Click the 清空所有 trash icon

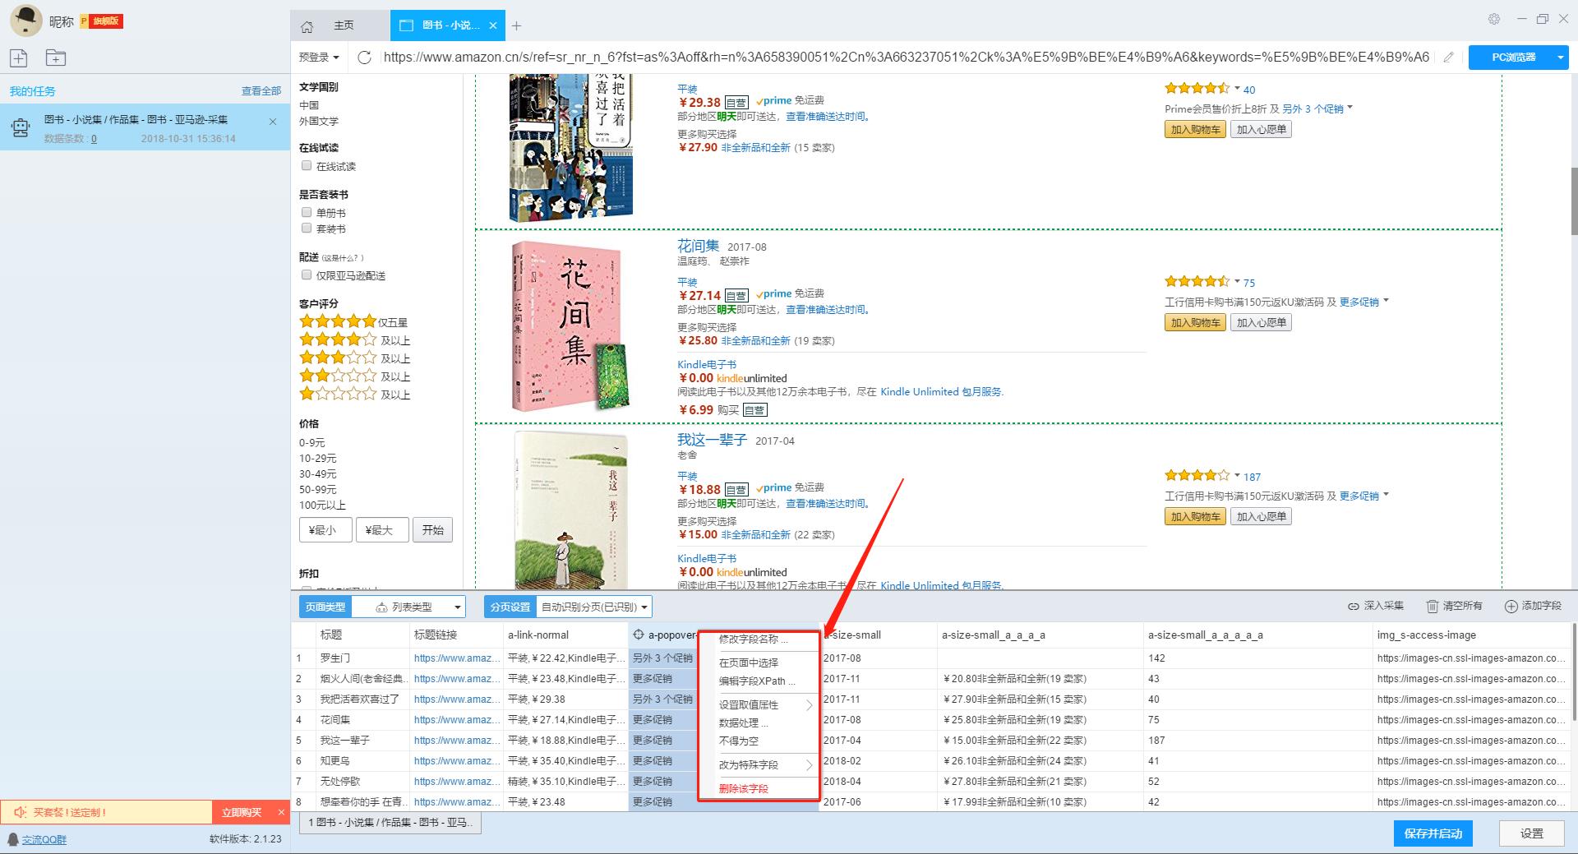pyautogui.click(x=1432, y=606)
